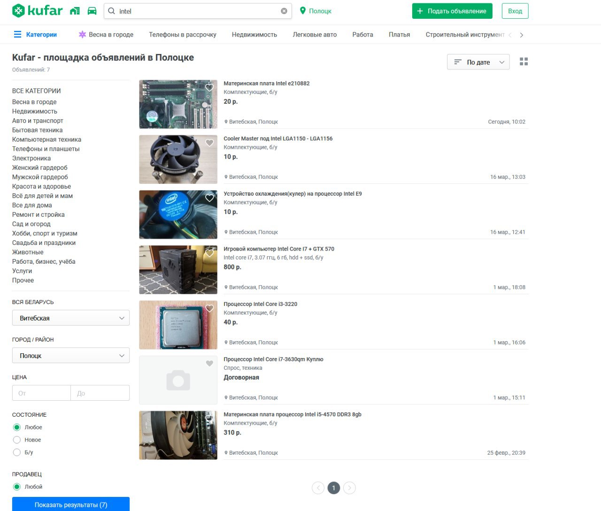
Task: Open the Intel i3-3220 processor thumbnail
Action: [x=178, y=325]
